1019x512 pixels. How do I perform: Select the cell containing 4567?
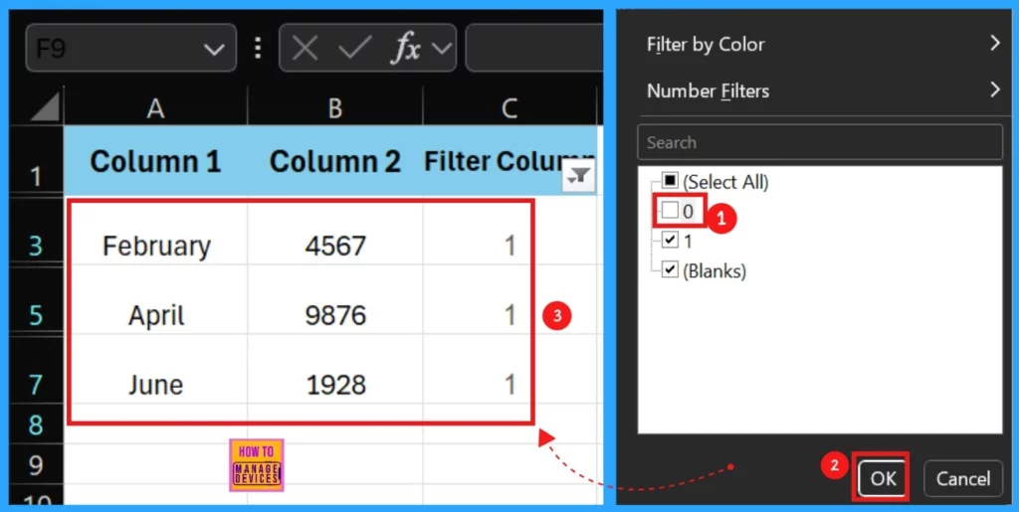(x=335, y=246)
